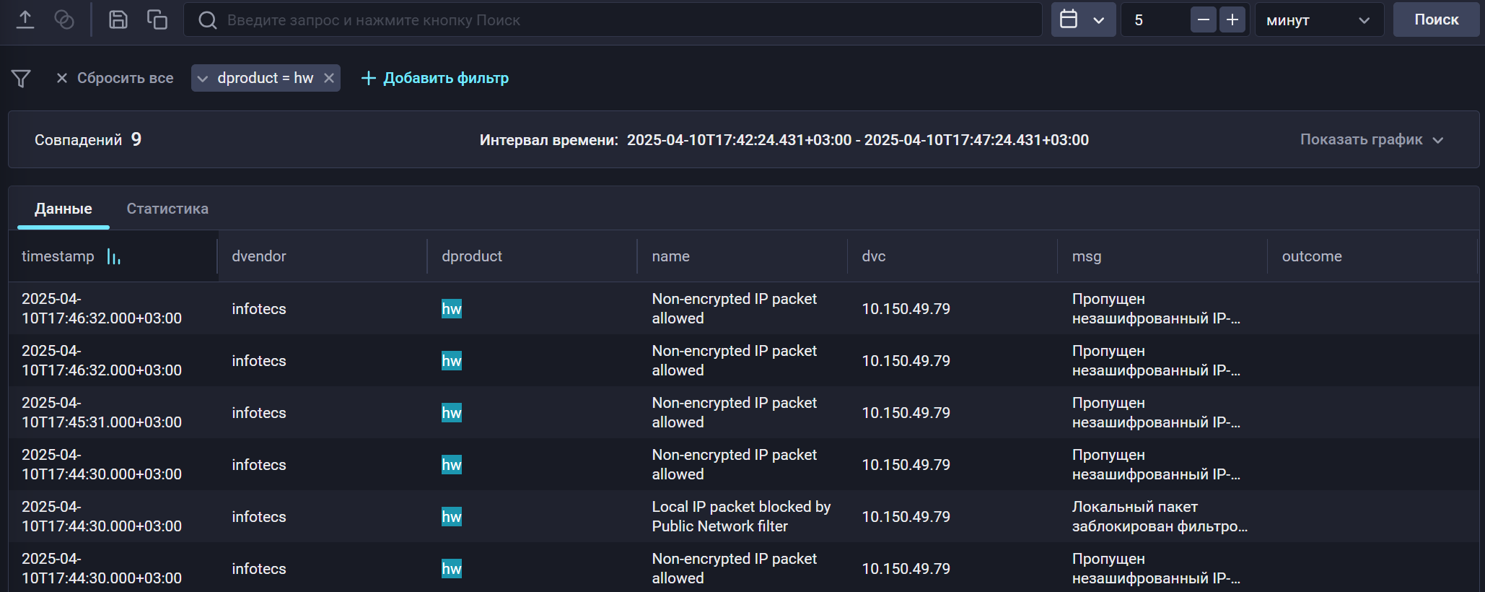Expand the dproduct = hw filter chevron

point(203,78)
